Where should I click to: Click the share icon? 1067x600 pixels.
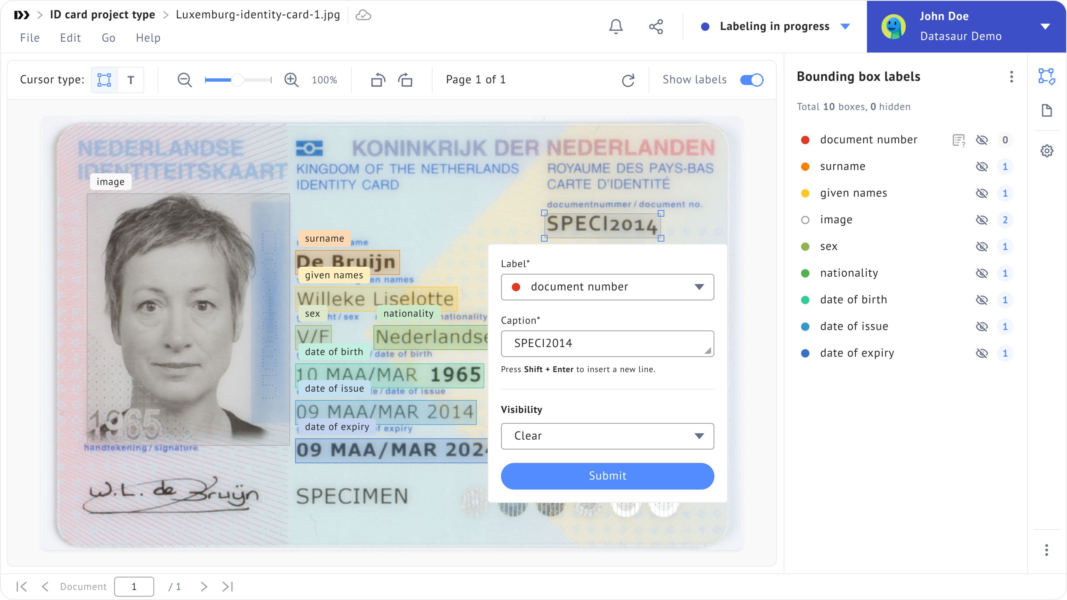tap(656, 27)
